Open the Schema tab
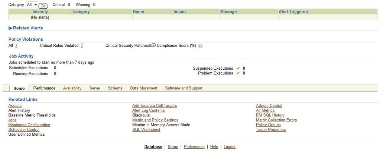This screenshot has width=380, height=152. pyautogui.click(x=115, y=88)
